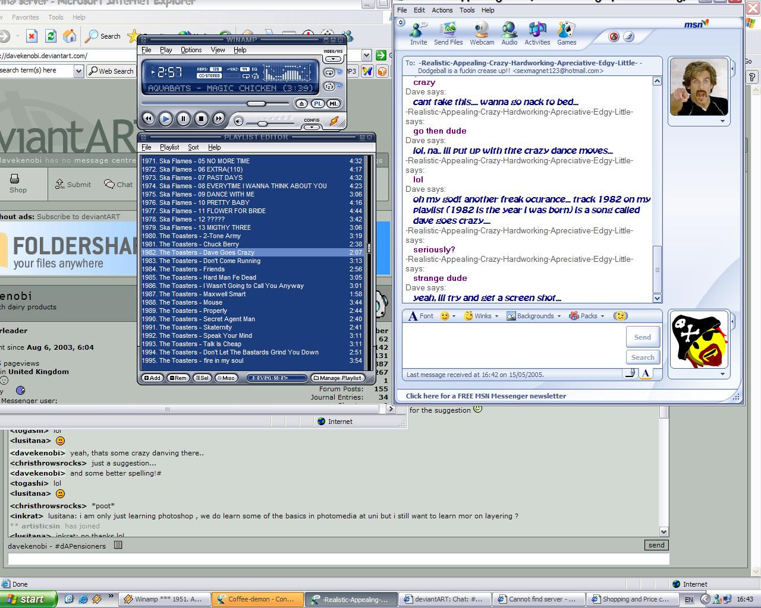
Task: Open Winamp's View menu
Action: [218, 50]
